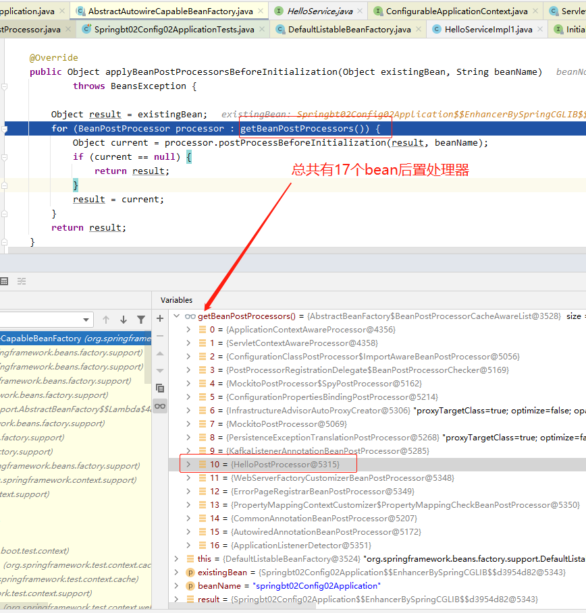The width and height of the screenshot is (586, 613).
Task: Close the HelloServiceImpl1.java tab
Action: [540, 29]
